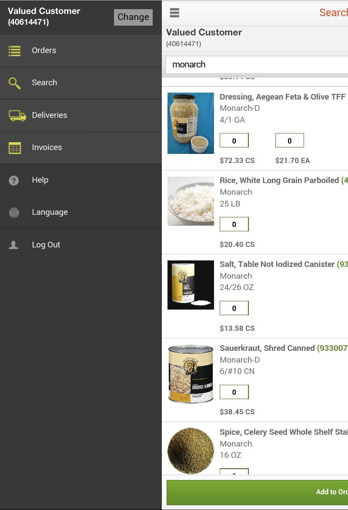Click the green Add to Order button
The image size is (348, 510).
pos(257,492)
